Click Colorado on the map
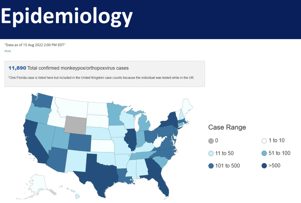 (80, 142)
